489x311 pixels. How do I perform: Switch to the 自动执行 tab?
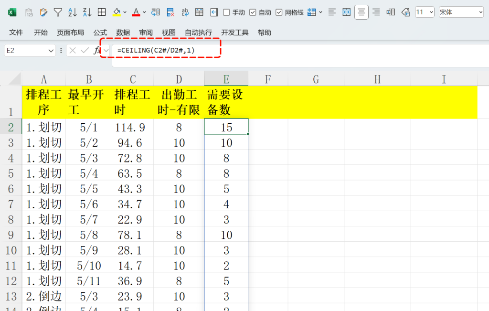click(198, 32)
